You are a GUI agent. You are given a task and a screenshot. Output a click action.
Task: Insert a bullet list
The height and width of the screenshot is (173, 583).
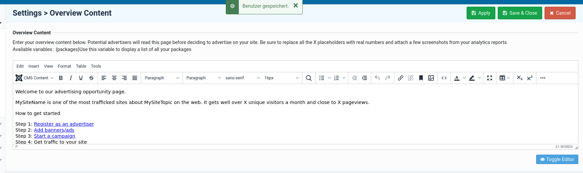[x=322, y=78]
